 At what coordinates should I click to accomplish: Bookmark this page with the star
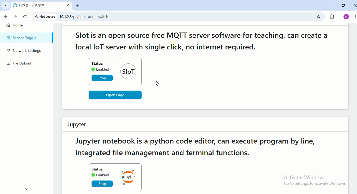point(319,17)
